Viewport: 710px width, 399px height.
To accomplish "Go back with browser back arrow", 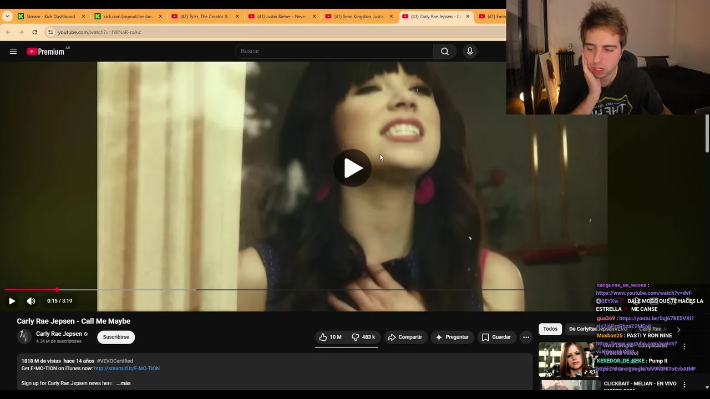I will 8,32.
